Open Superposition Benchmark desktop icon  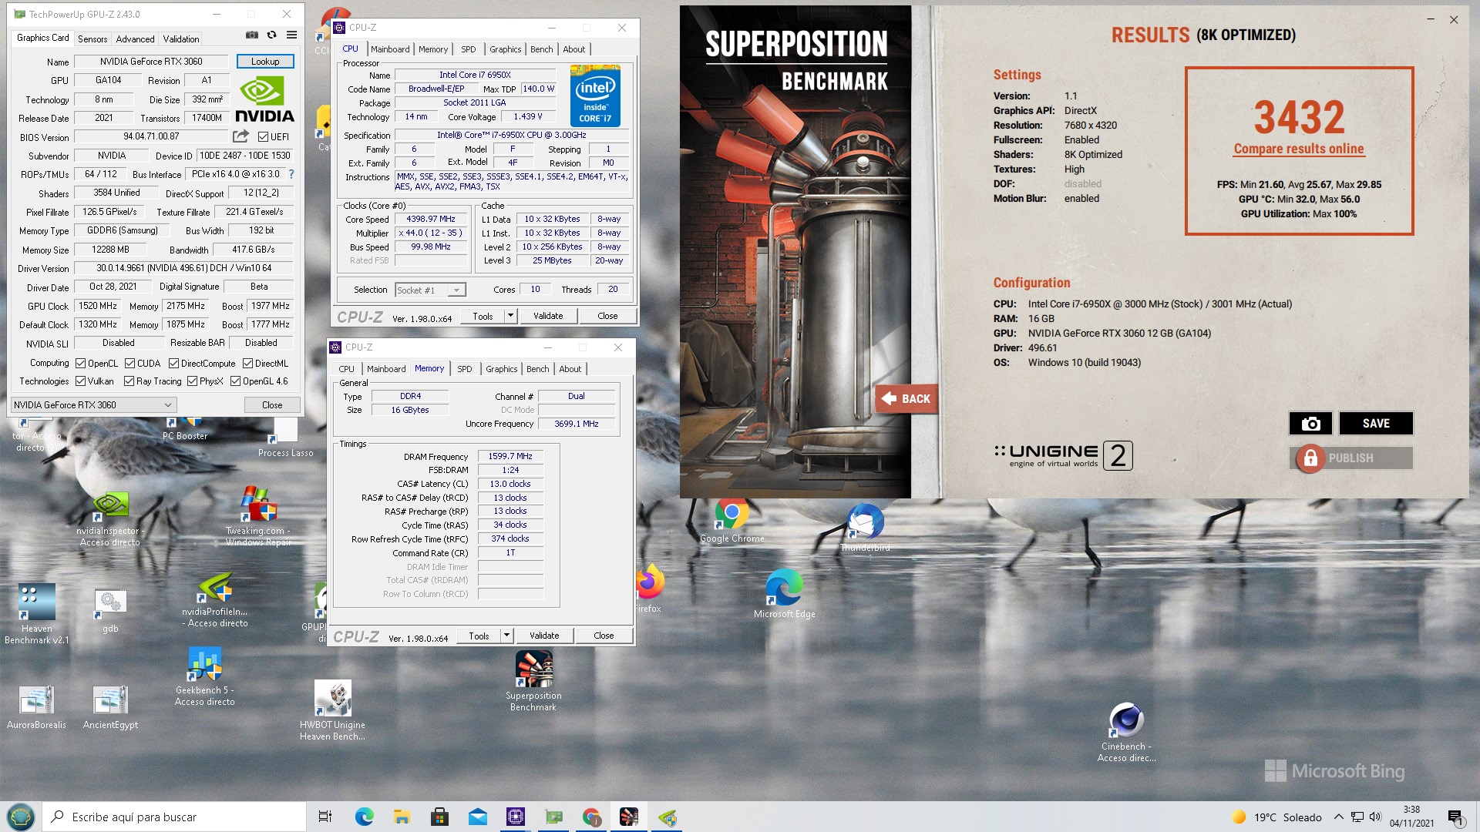pyautogui.click(x=533, y=681)
